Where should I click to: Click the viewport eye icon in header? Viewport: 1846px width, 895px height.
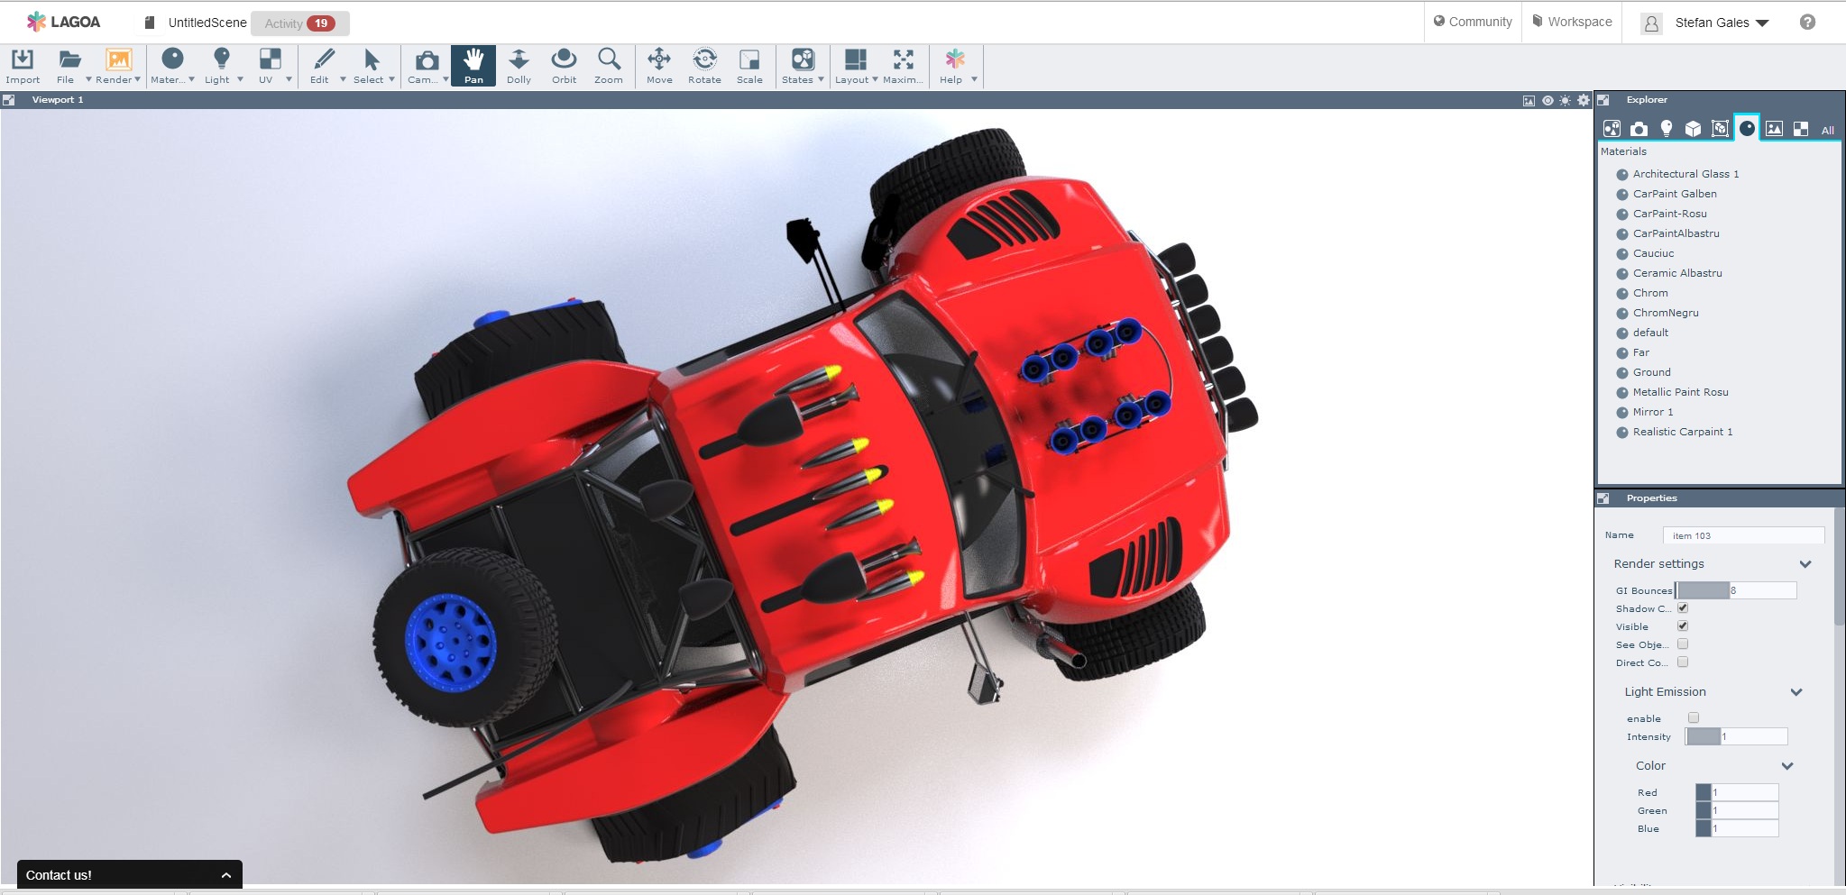click(x=1548, y=101)
